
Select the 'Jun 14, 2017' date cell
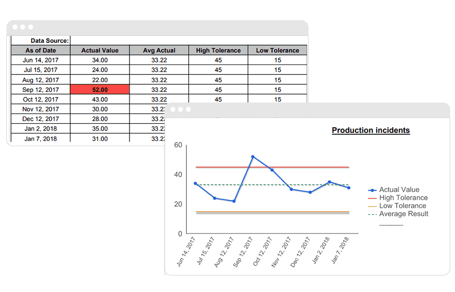(41, 60)
